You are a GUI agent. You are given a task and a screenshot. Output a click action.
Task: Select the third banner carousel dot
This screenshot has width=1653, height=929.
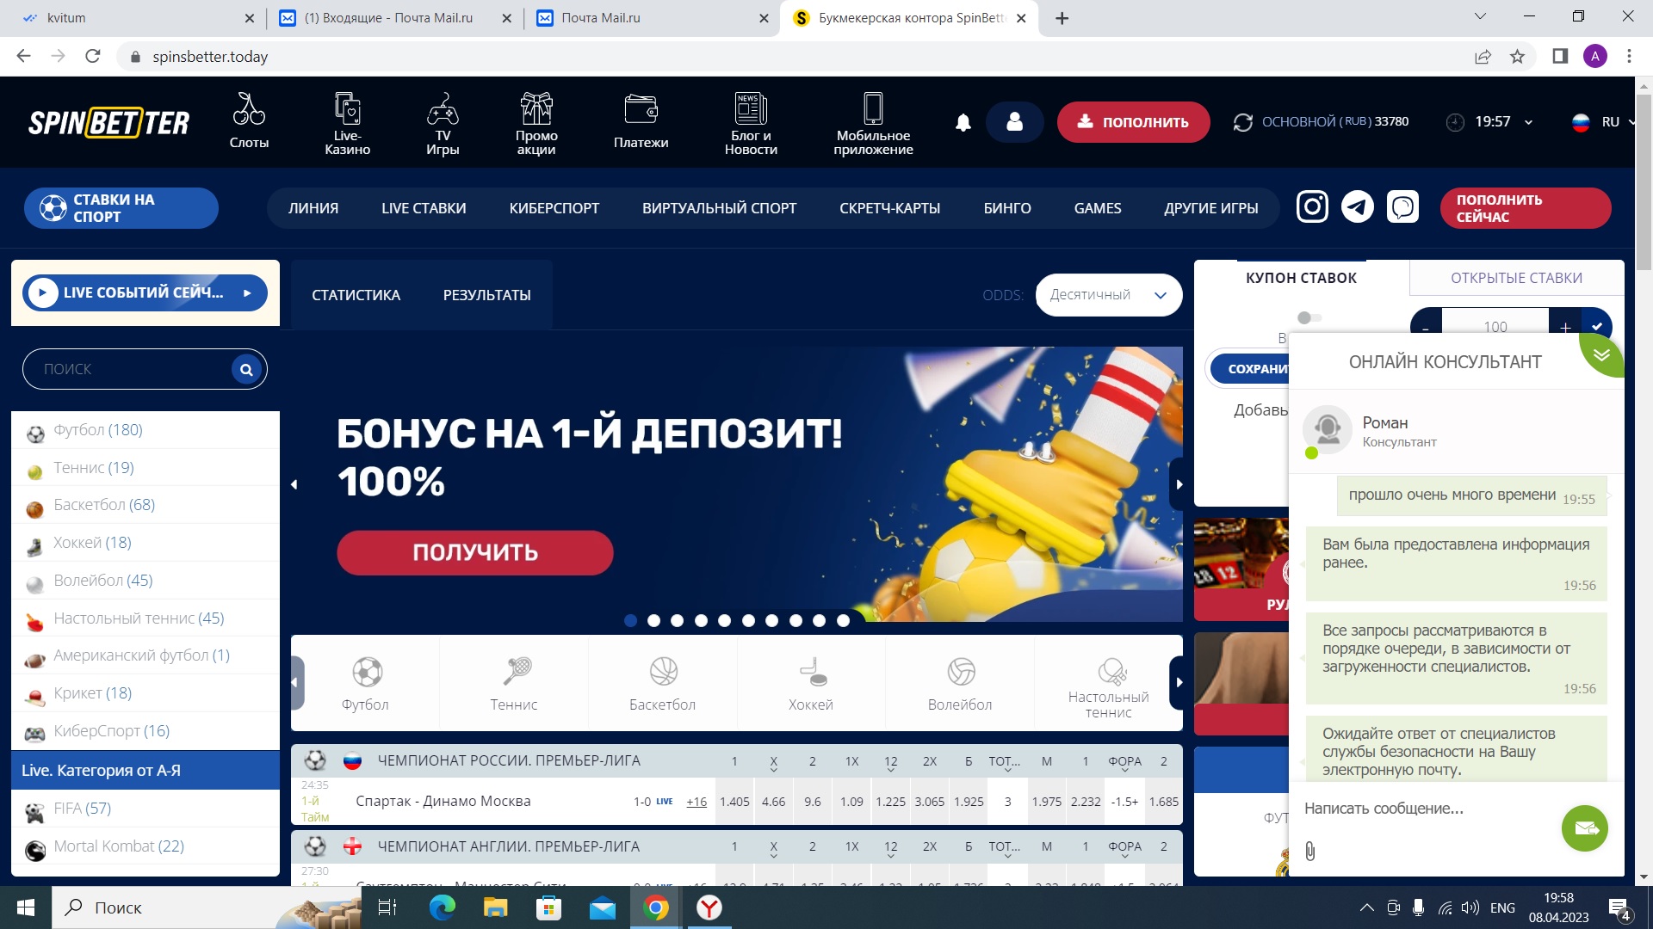[x=678, y=620]
